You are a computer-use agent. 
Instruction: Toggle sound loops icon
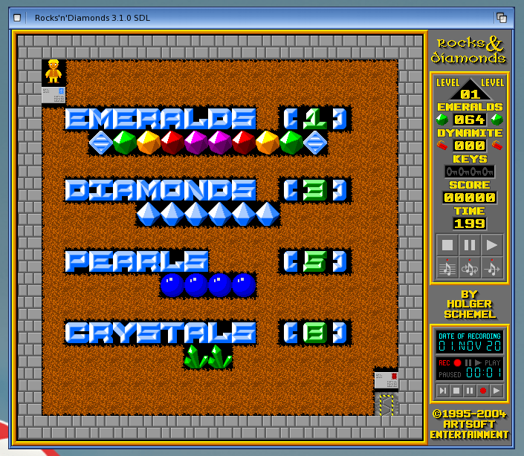[x=470, y=267]
